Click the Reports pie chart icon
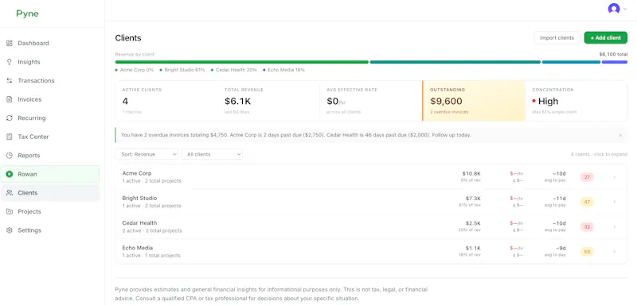This screenshot has width=637, height=305. tap(10, 156)
